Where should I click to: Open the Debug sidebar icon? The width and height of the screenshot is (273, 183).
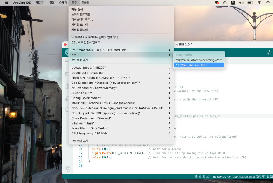[x=66, y=98]
